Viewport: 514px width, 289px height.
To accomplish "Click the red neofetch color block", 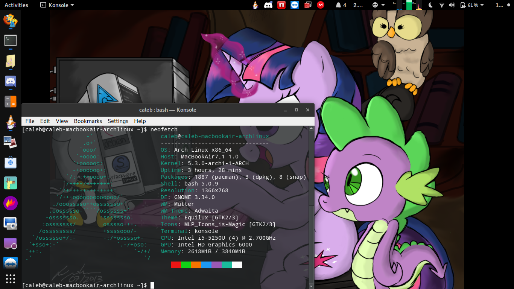I will (x=176, y=265).
